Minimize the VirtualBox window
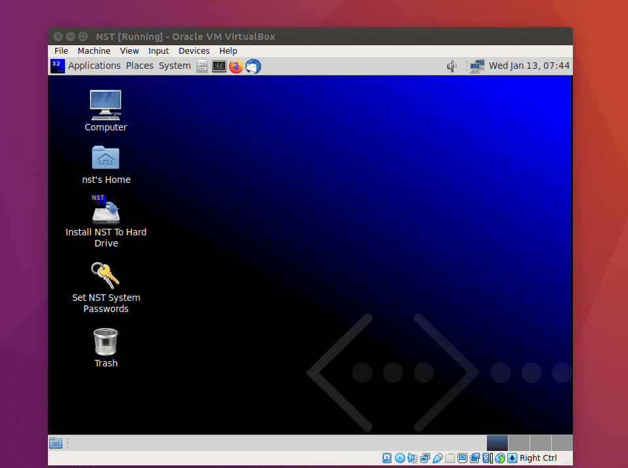This screenshot has height=468, width=628. 70,37
